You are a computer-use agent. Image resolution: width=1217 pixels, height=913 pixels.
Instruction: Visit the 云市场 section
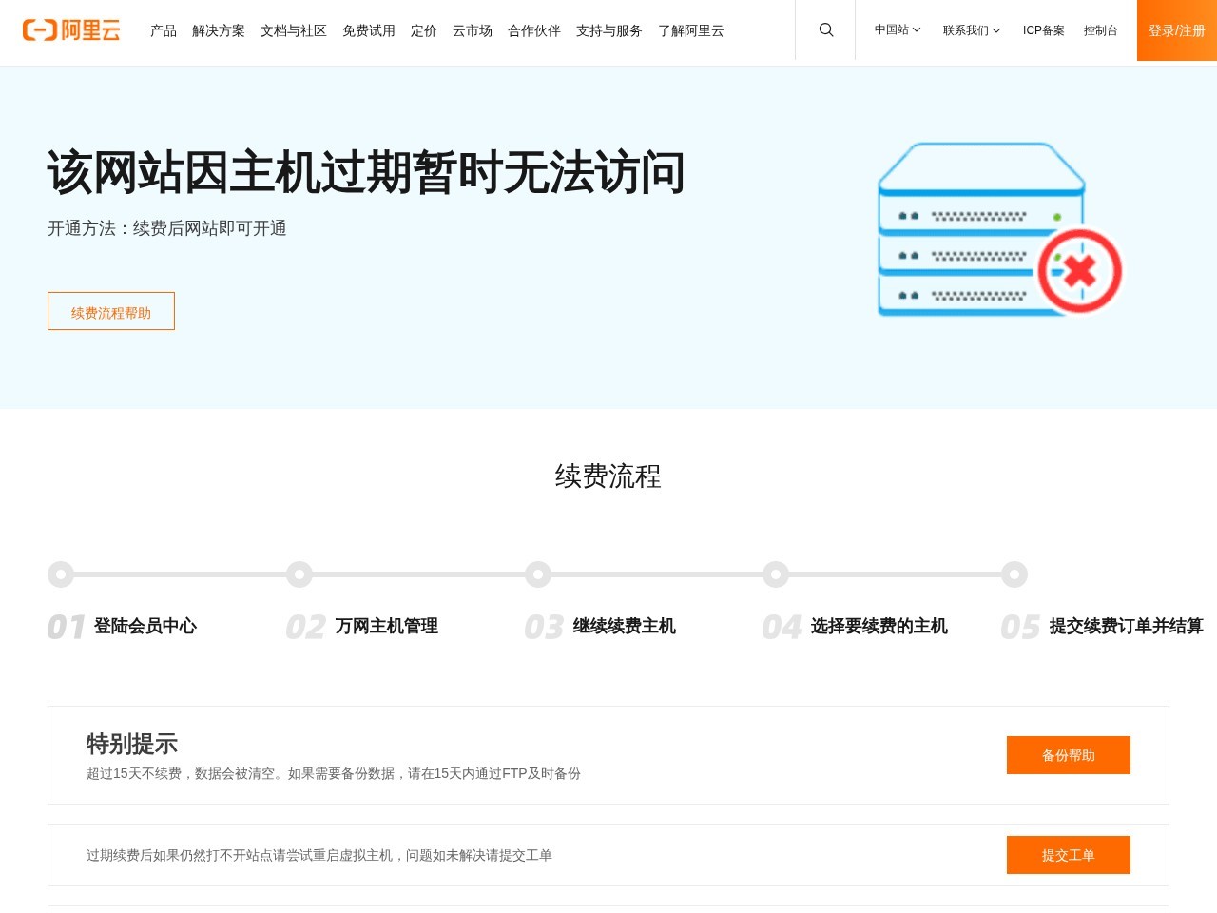pos(473,30)
